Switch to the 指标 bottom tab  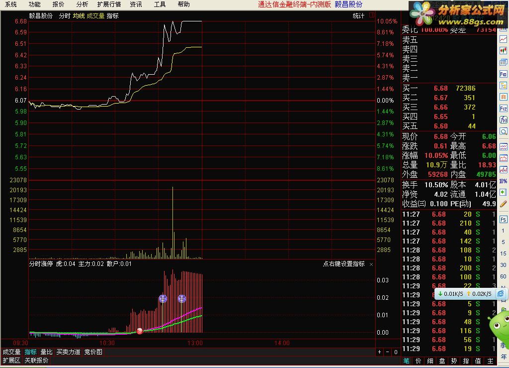(30, 352)
